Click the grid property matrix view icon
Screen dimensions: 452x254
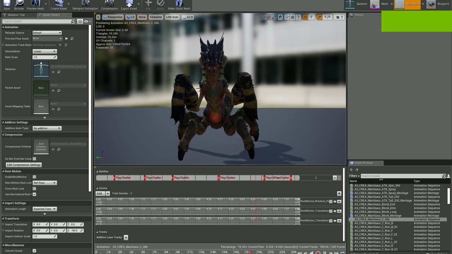pyautogui.click(x=80, y=22)
